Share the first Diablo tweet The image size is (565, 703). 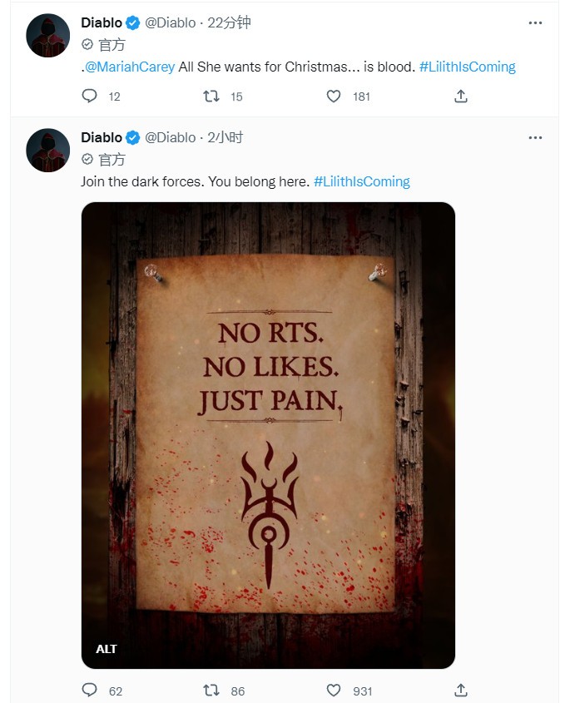coord(460,97)
